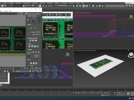Toggle the Ribbon display icon
The image size is (134, 100).
(x=84, y=6)
